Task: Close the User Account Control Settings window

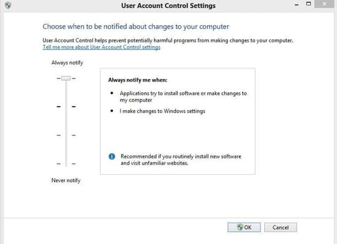Action: click(324, 4)
